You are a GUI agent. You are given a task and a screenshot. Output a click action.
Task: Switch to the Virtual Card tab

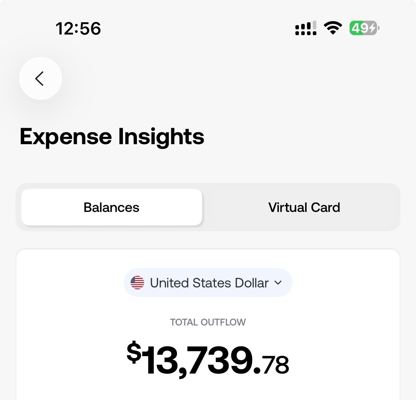click(x=304, y=207)
